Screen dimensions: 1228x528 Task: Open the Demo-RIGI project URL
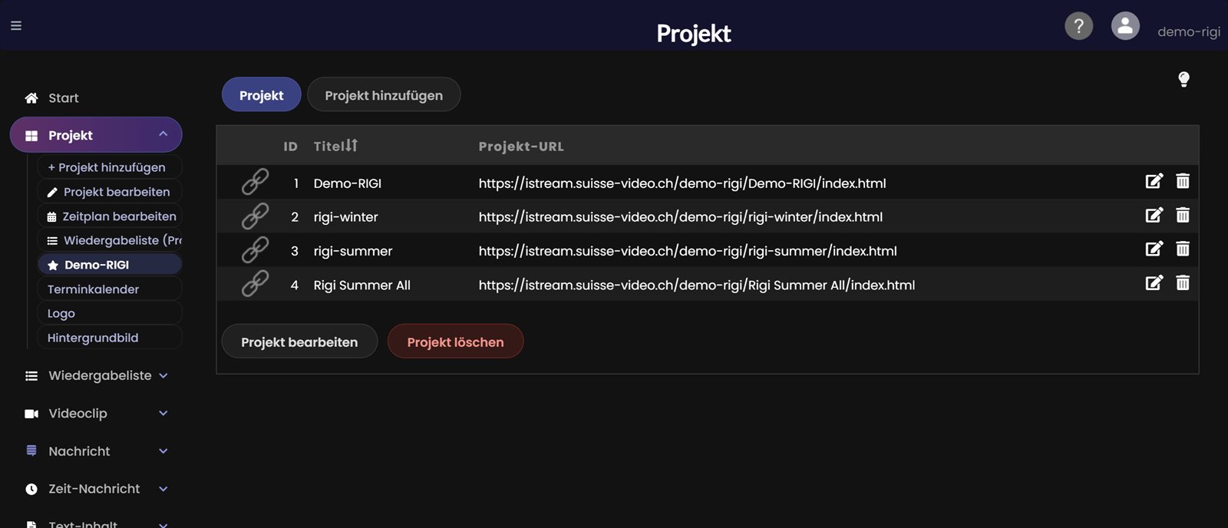(x=682, y=183)
